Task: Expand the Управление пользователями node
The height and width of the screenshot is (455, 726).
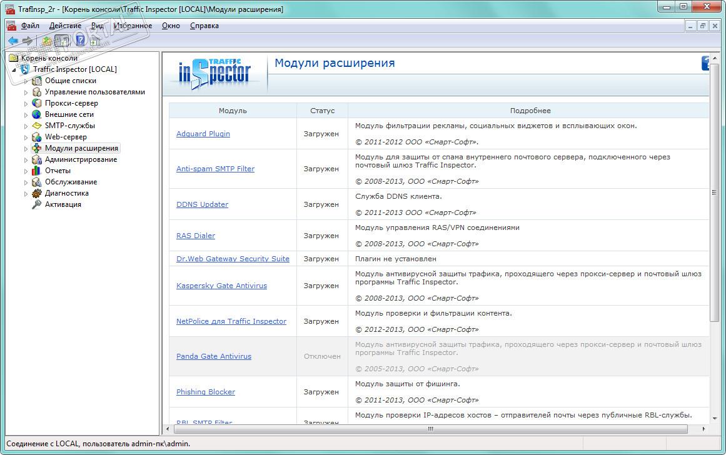Action: pos(26,92)
